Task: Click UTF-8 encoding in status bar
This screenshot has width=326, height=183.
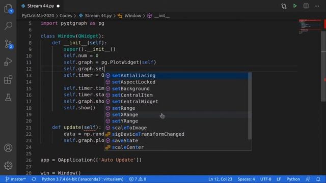Action: click(266, 179)
